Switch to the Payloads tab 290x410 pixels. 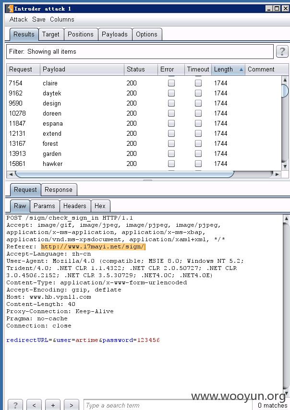click(115, 34)
